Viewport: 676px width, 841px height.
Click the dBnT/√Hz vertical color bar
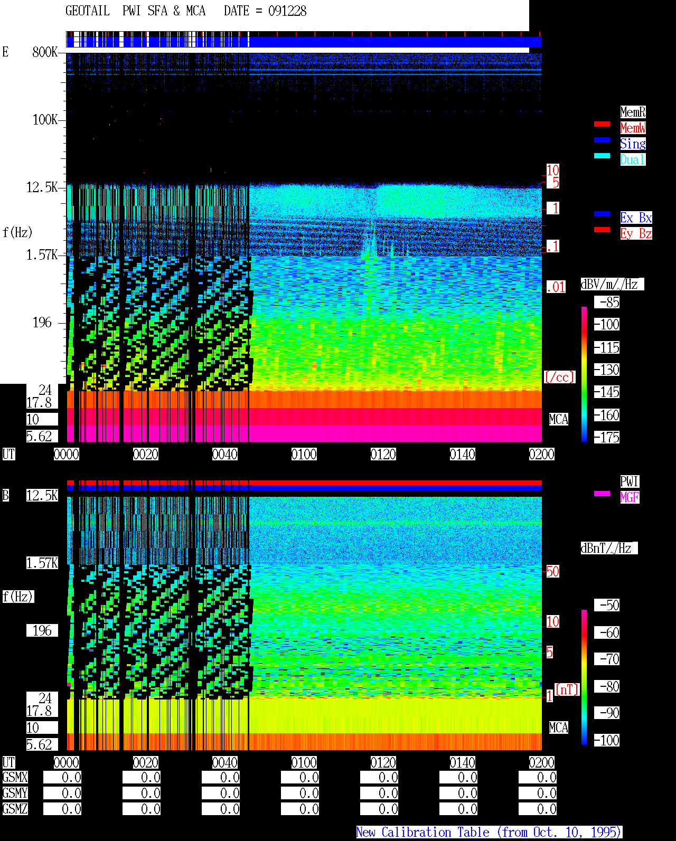[x=584, y=677]
